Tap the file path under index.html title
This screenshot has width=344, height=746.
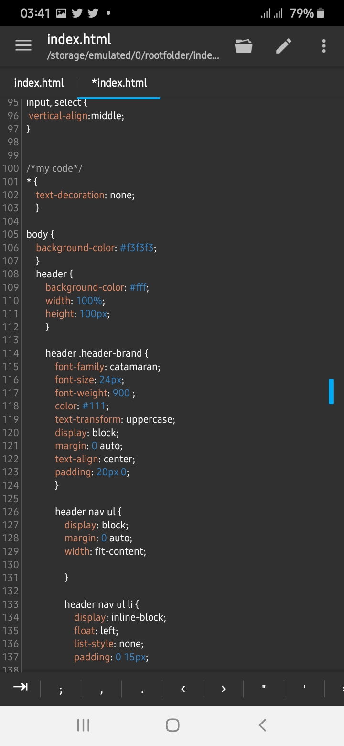(133, 56)
